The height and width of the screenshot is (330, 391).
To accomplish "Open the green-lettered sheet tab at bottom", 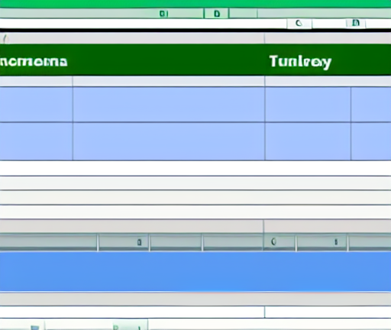I will (128, 325).
